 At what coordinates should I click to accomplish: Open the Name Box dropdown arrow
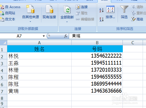(44, 36)
